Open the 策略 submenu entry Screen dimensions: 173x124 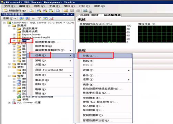point(50,61)
